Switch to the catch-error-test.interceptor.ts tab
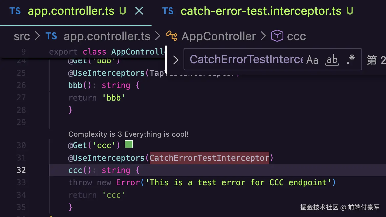 pyautogui.click(x=261, y=11)
